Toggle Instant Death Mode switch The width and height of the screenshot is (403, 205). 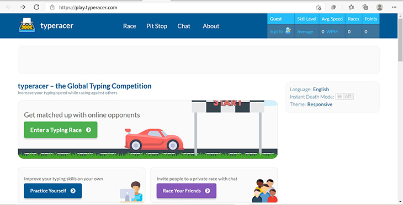pos(344,97)
